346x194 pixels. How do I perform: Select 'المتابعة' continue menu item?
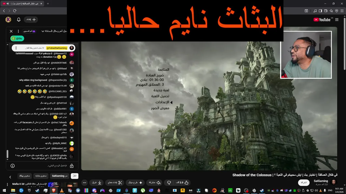(x=164, y=70)
